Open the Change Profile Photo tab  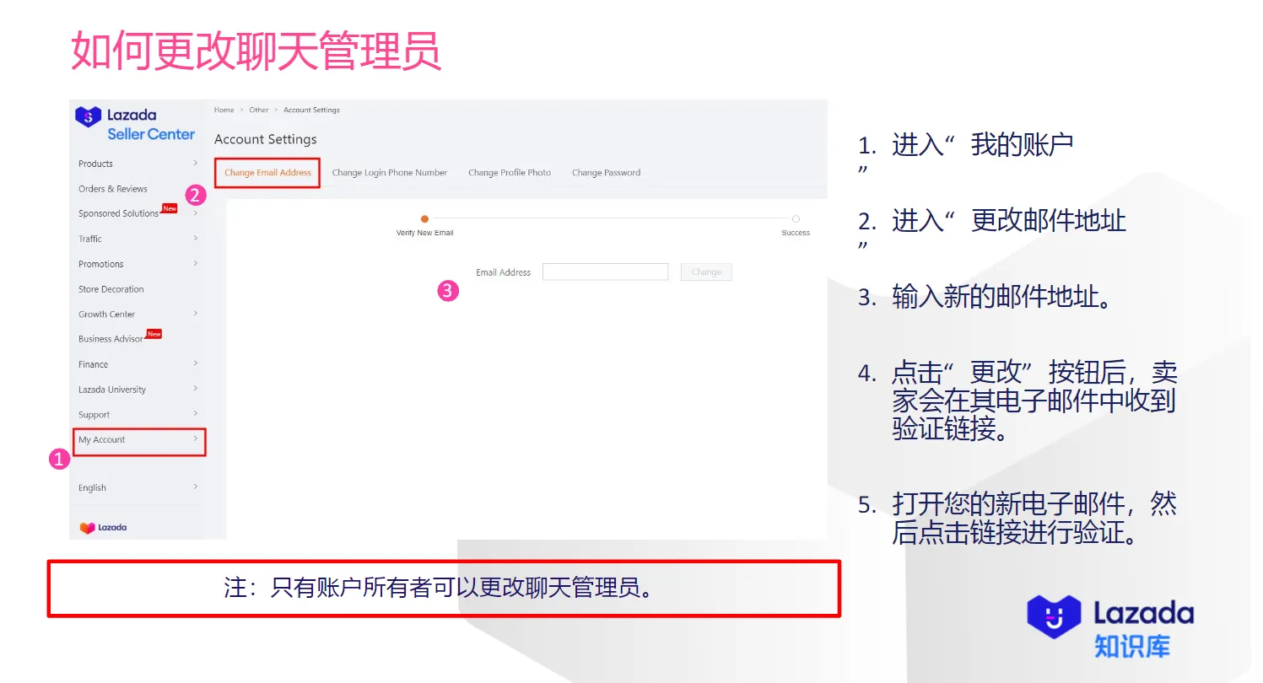[510, 172]
